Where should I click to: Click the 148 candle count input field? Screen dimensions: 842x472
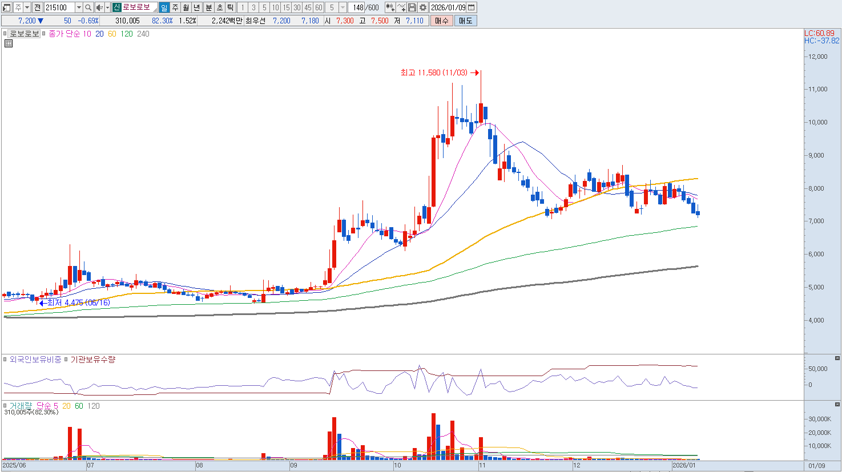[x=357, y=7]
